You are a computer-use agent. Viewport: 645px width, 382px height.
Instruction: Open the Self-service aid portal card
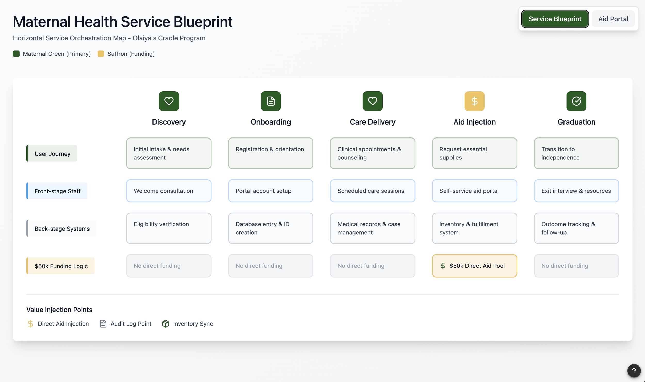tap(474, 191)
